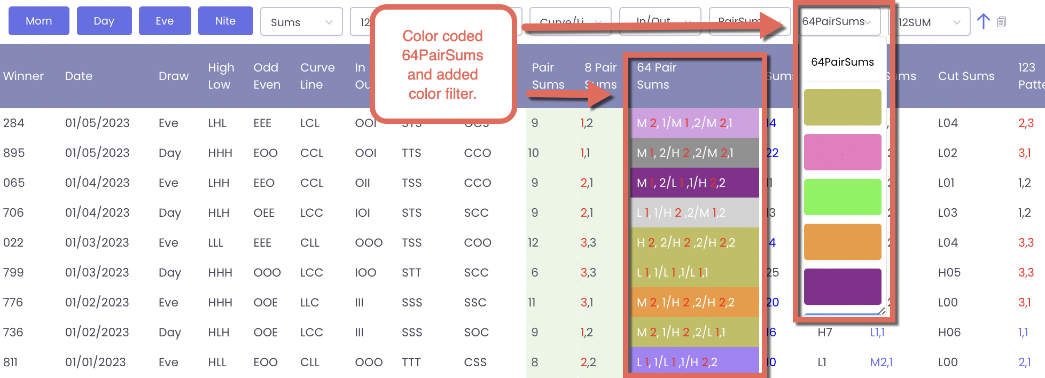Select the Nite draw filter

point(225,21)
